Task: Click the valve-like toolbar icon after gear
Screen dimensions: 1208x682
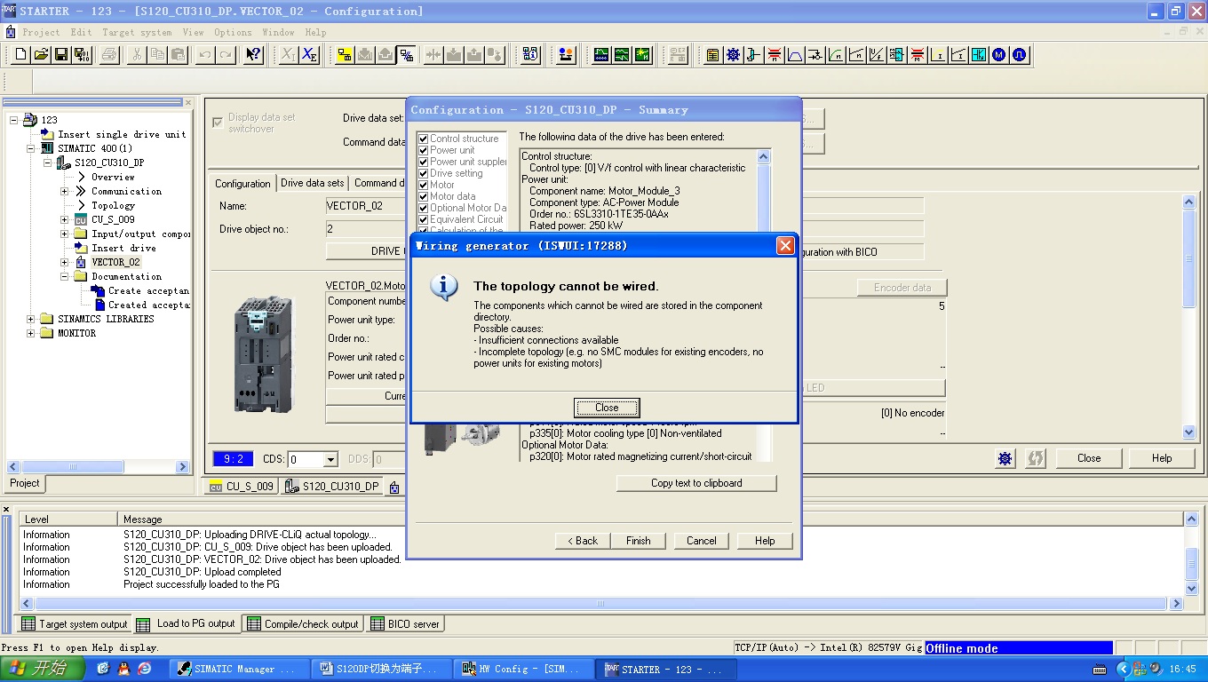Action: tap(753, 55)
